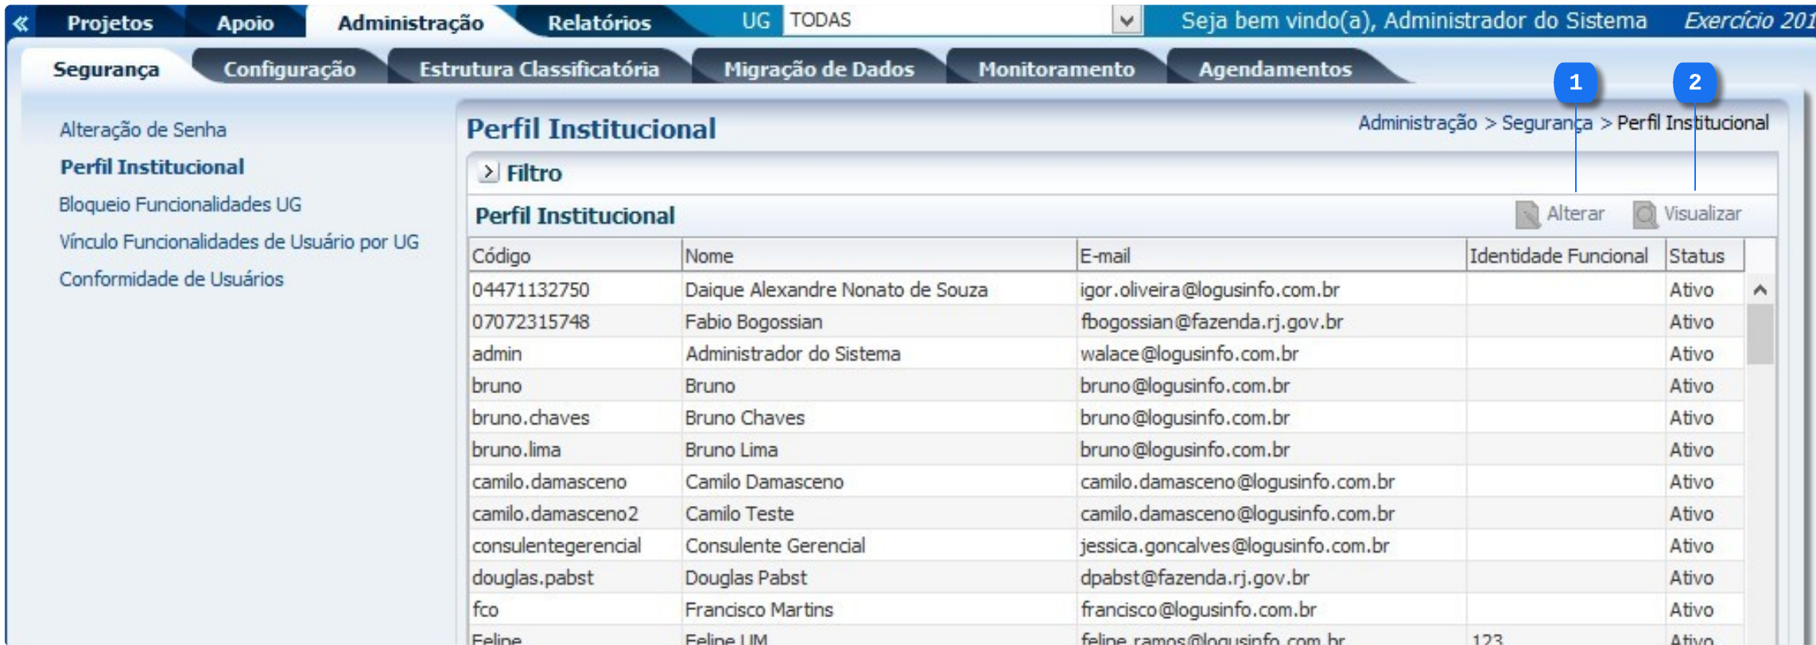
Task: Sort by Status column header
Action: pos(1705,256)
